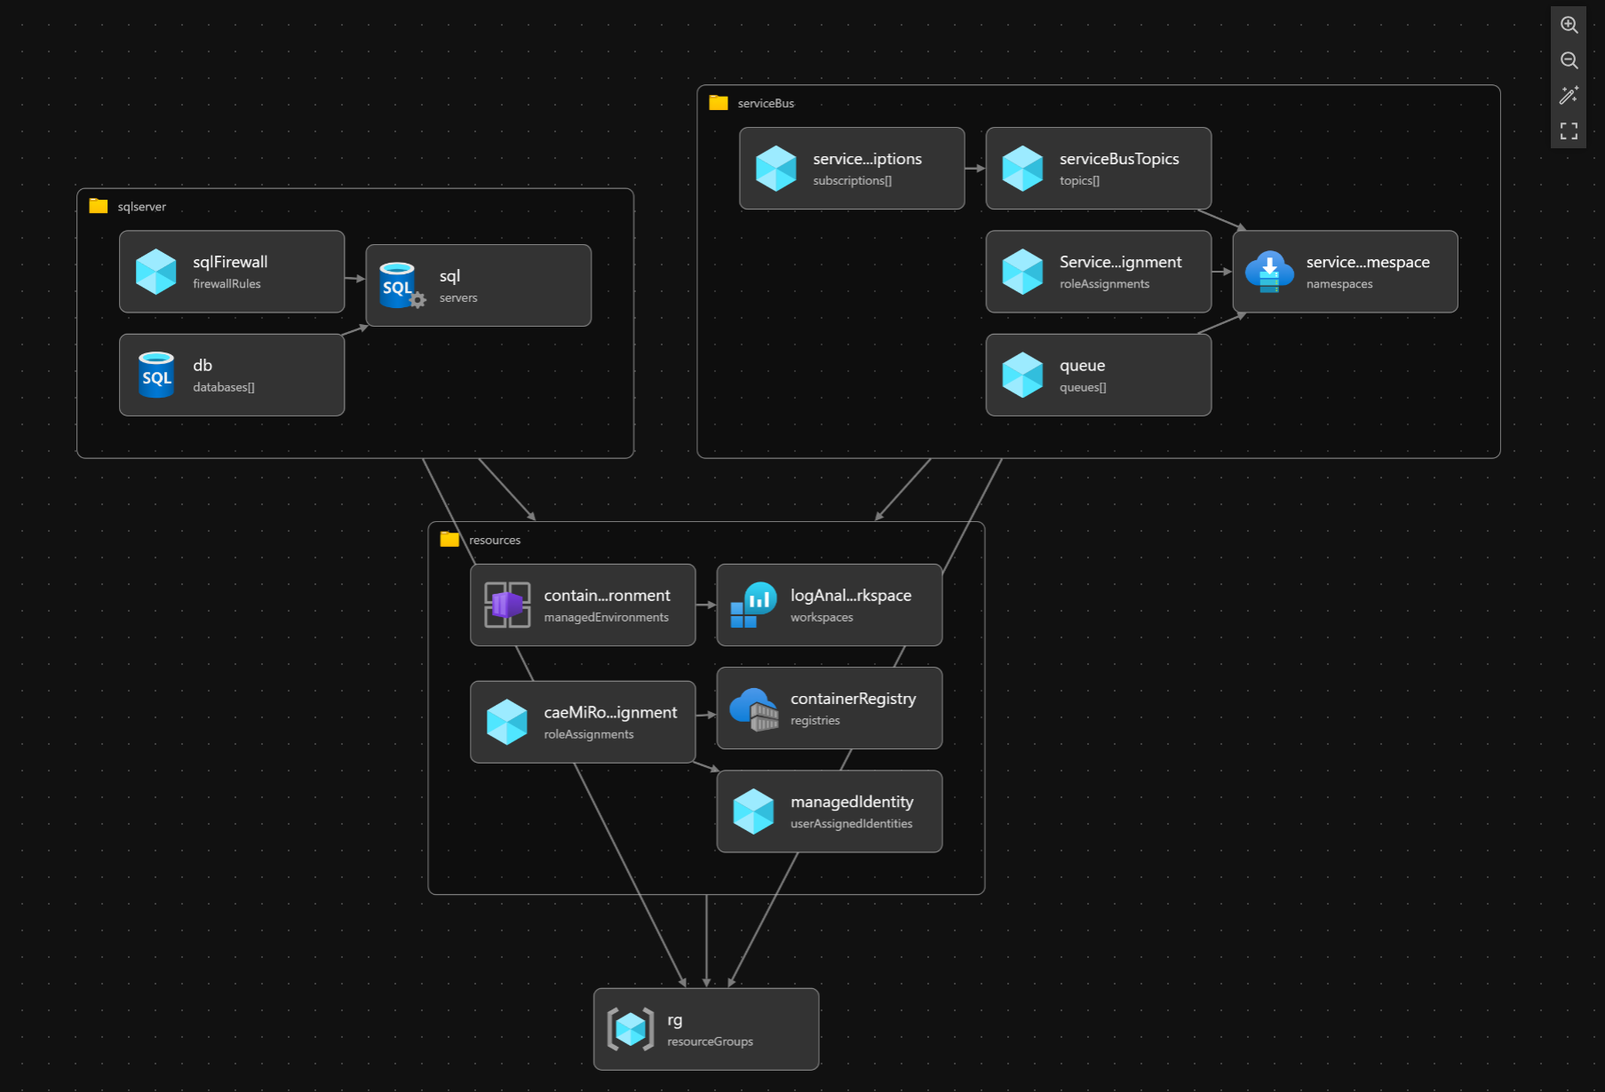Select the db node label
This screenshot has height=1092, width=1605.
203,365
